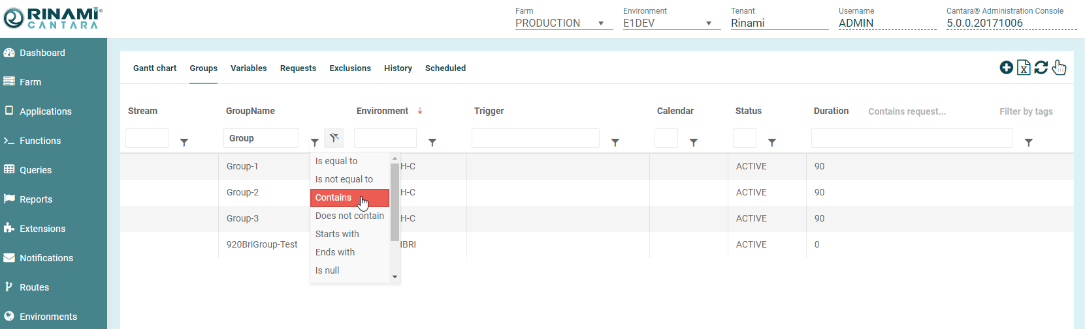Open the Stream column filter funnel
Image resolution: width=1085 pixels, height=329 pixels.
(184, 143)
